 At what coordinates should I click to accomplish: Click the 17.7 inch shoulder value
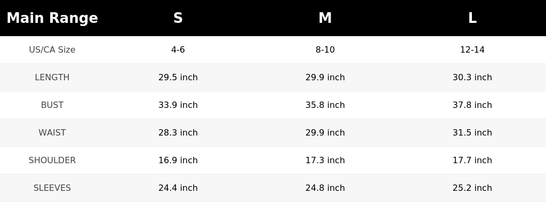tap(472, 161)
